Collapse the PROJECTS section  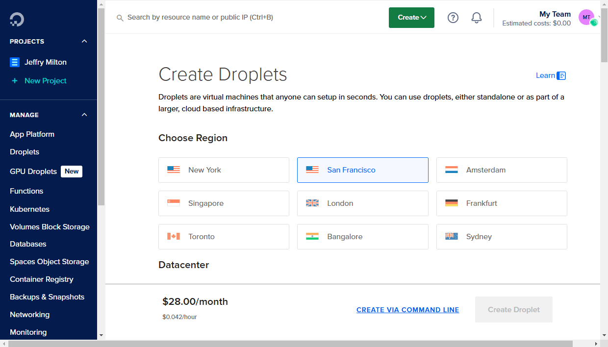tap(84, 41)
